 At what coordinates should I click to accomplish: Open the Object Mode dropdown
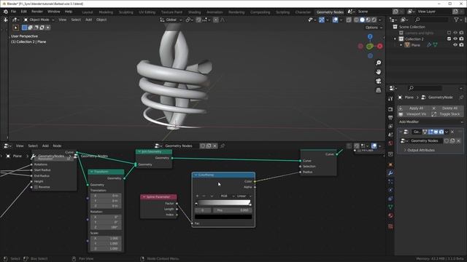pos(39,20)
